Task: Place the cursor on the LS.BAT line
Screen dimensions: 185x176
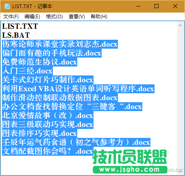Action: click(x=16, y=35)
